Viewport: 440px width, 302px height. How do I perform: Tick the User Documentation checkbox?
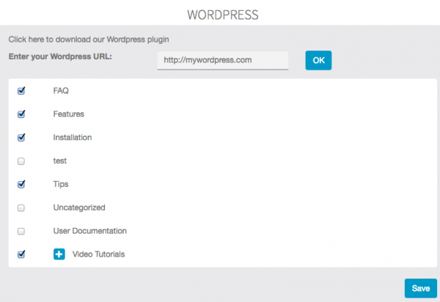pos(21,231)
